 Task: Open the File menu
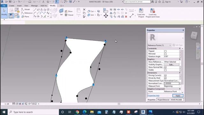4,6
